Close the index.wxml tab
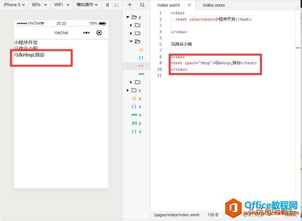 pos(189,5)
